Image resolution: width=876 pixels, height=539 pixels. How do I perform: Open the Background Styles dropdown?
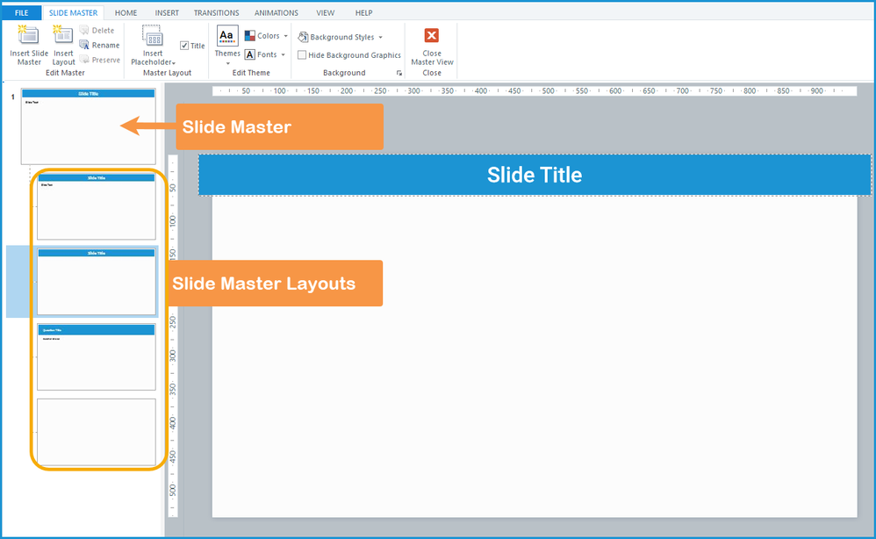(x=380, y=38)
